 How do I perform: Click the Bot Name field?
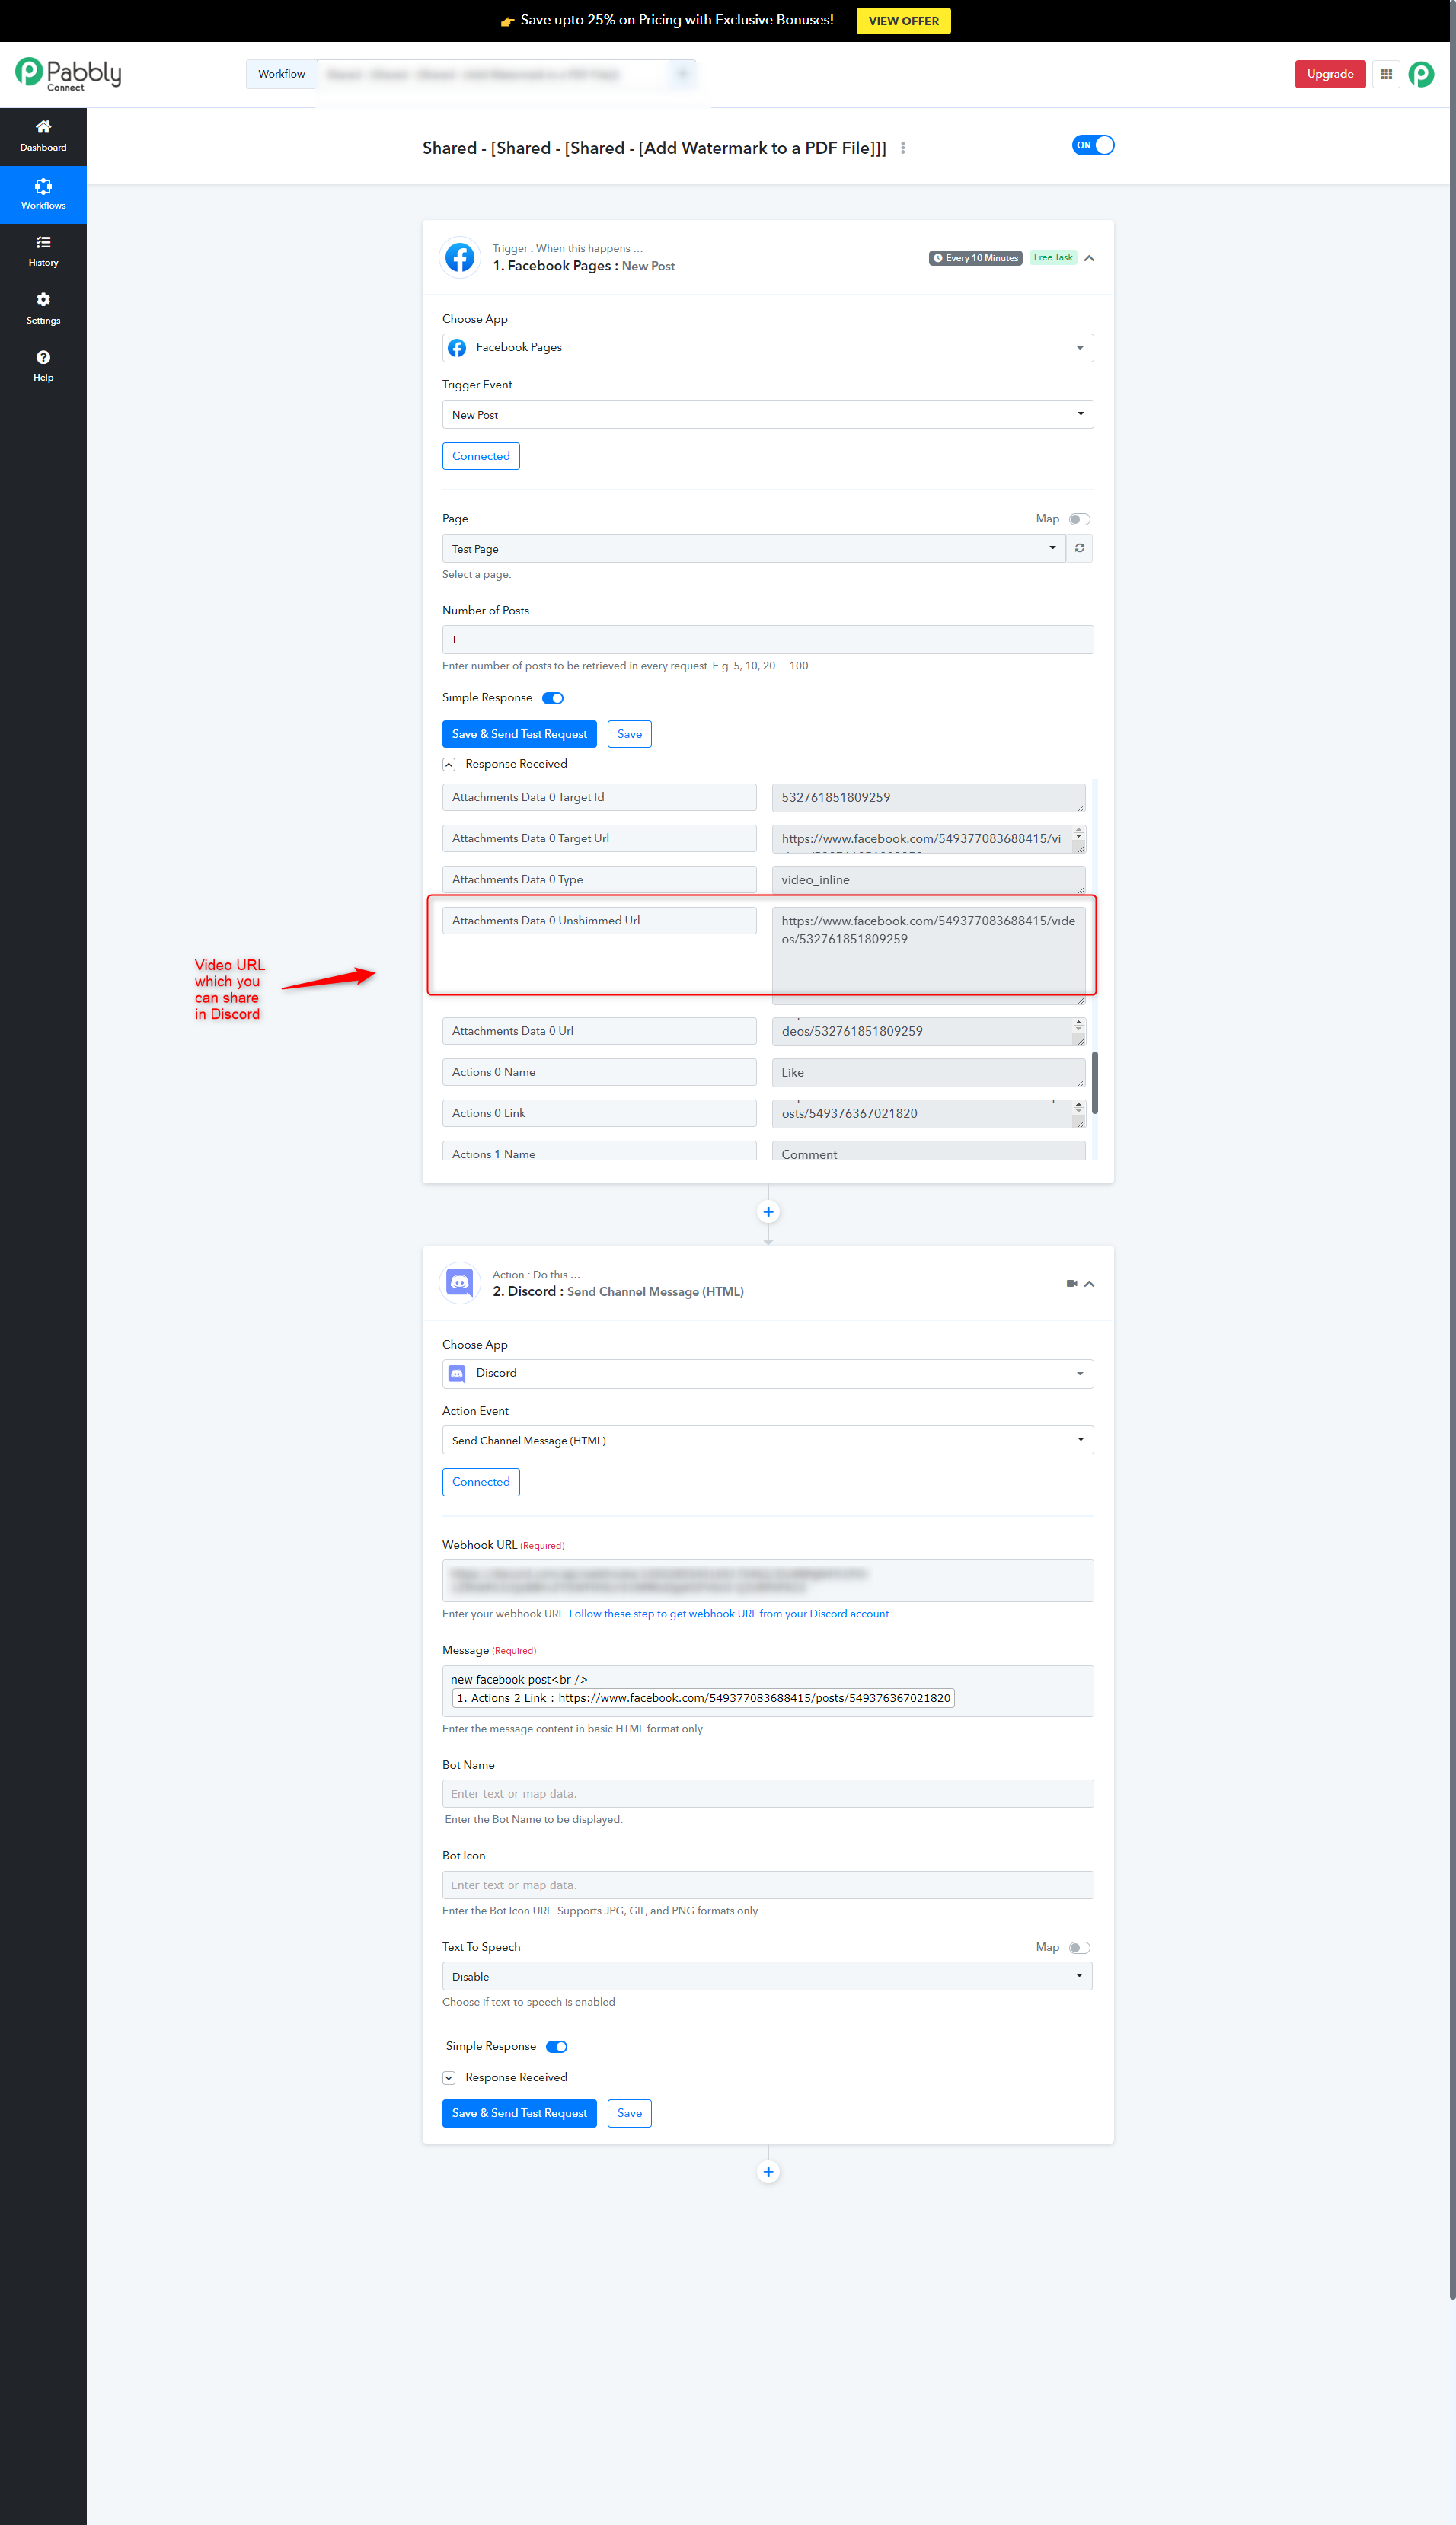(768, 1794)
